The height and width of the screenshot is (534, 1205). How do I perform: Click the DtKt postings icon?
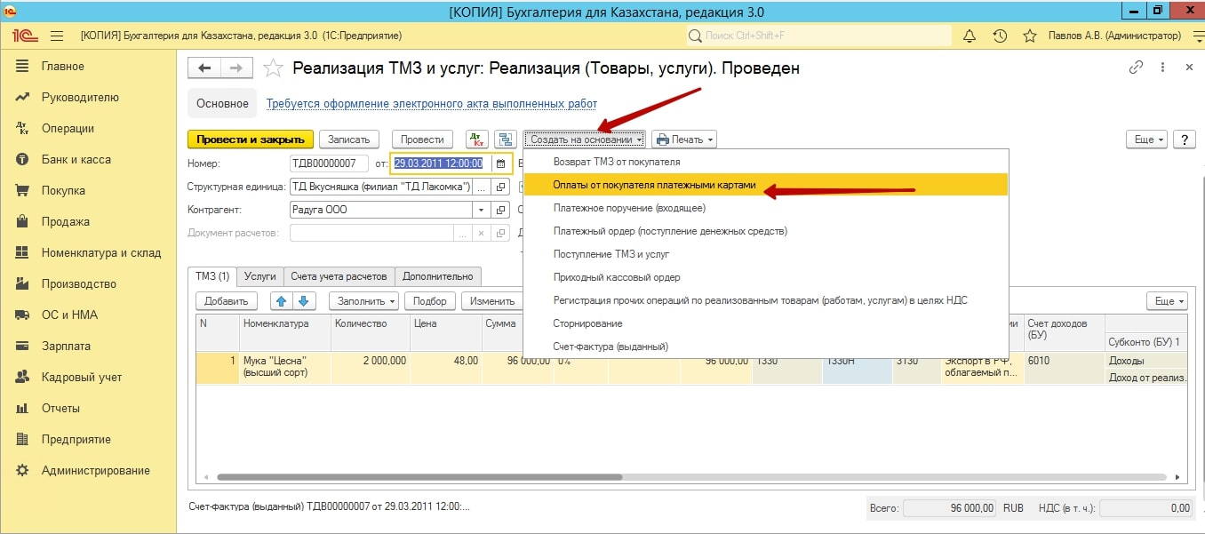tap(477, 139)
